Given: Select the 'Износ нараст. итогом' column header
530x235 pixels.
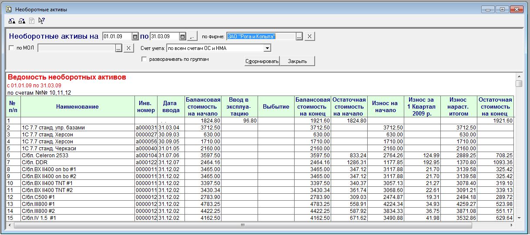Looking at the screenshot, I should [x=459, y=106].
